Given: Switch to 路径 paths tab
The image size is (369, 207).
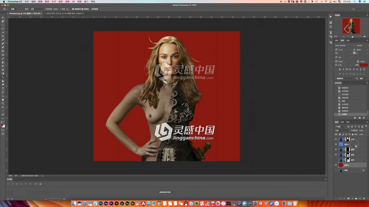Looking at the screenshot, I should pyautogui.click(x=348, y=122).
